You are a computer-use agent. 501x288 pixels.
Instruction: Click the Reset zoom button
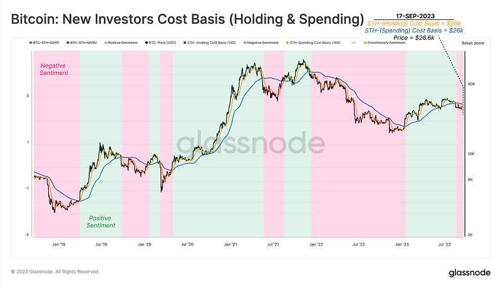click(473, 43)
